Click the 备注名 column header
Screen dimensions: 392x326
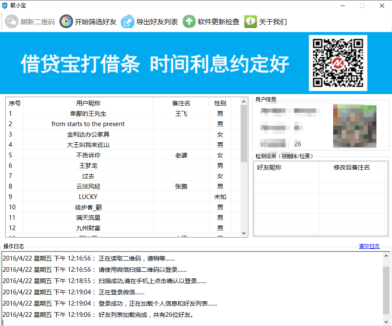(181, 103)
